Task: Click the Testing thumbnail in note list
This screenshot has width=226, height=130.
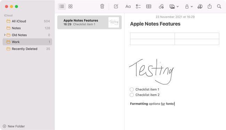Action: coord(114,22)
